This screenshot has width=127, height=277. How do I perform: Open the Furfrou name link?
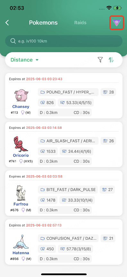coord(21,204)
